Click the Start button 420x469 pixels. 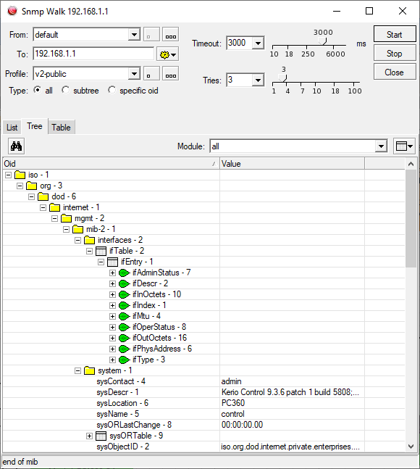pos(395,34)
